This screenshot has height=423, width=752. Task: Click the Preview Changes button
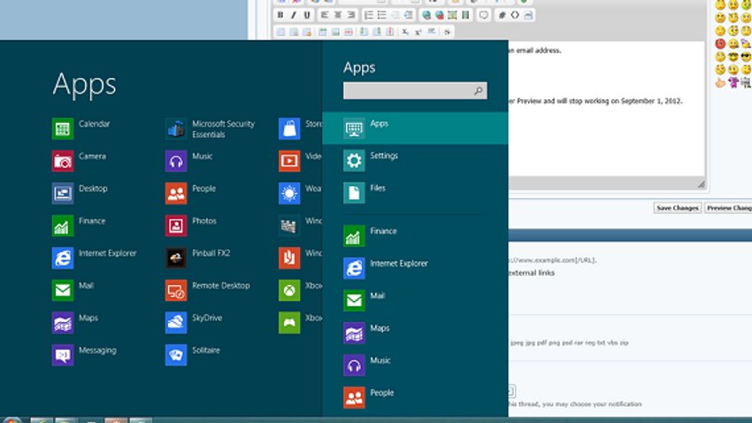[728, 208]
